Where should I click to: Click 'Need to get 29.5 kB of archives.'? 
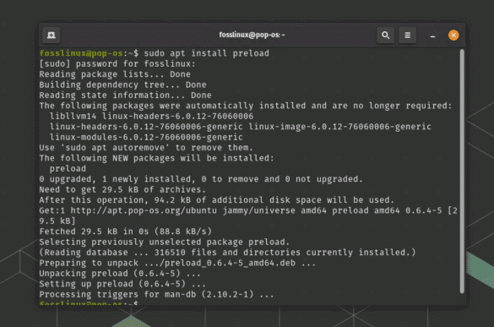click(122, 189)
